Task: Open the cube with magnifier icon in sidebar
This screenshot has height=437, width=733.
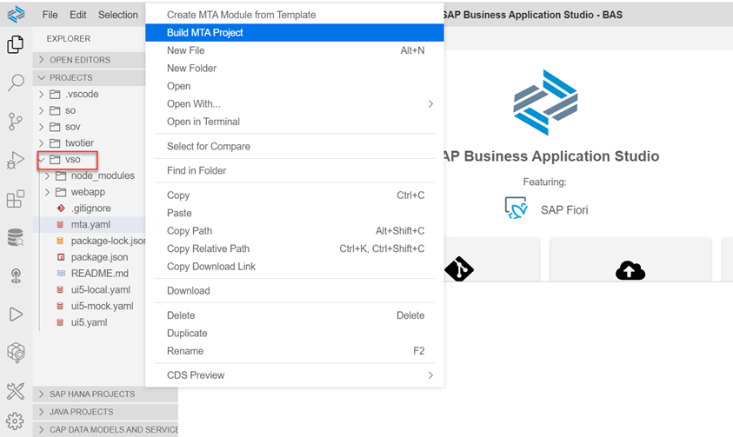Action: click(x=16, y=353)
